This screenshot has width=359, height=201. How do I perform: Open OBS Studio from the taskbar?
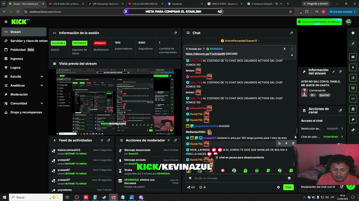[77, 197]
